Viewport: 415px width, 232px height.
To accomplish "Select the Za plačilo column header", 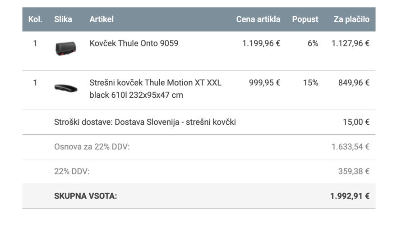I will pos(351,19).
